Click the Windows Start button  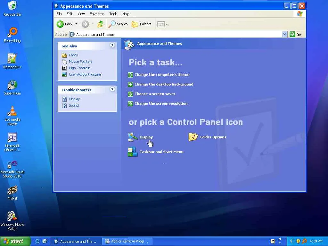(x=15, y=241)
